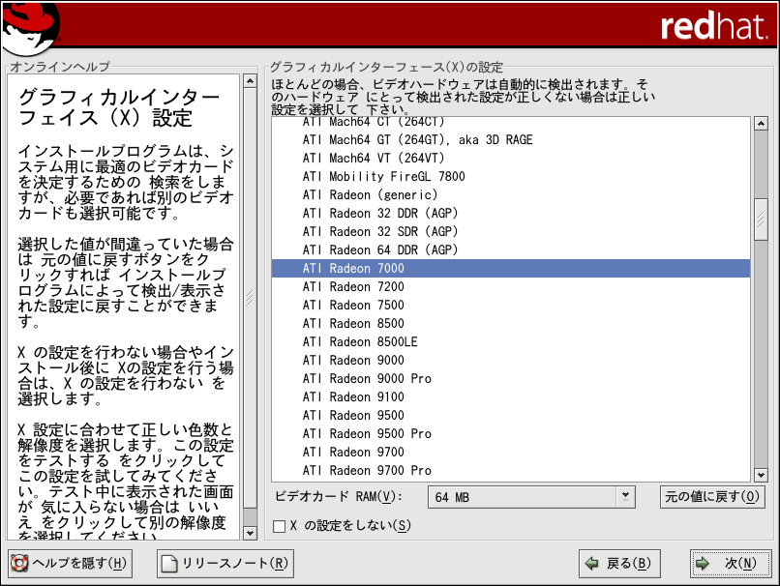Select ATI Radeon 8500LE card

coord(360,342)
